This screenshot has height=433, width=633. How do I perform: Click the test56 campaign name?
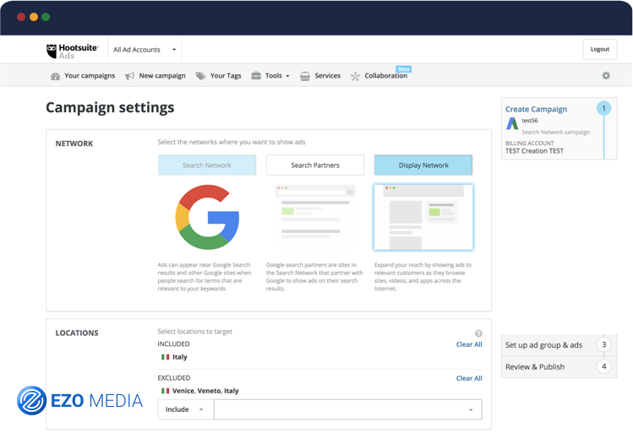(530, 121)
